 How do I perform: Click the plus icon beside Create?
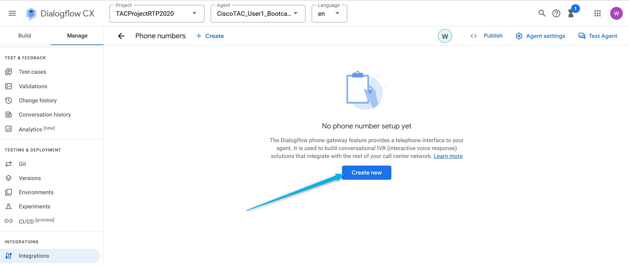pyautogui.click(x=199, y=36)
